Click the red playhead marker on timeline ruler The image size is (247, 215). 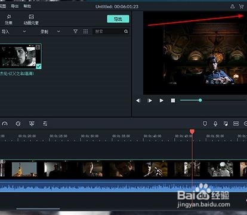(192, 131)
